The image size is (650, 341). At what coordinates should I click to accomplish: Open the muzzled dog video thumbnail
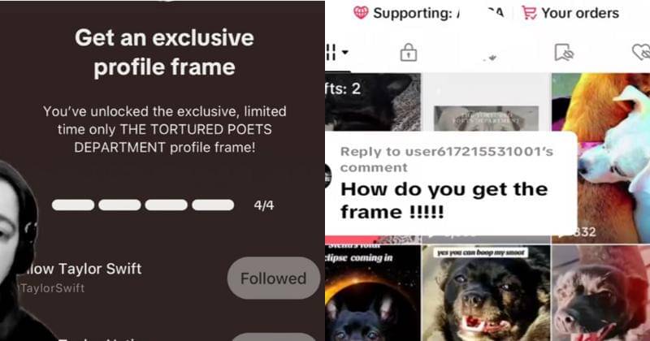pos(601,292)
